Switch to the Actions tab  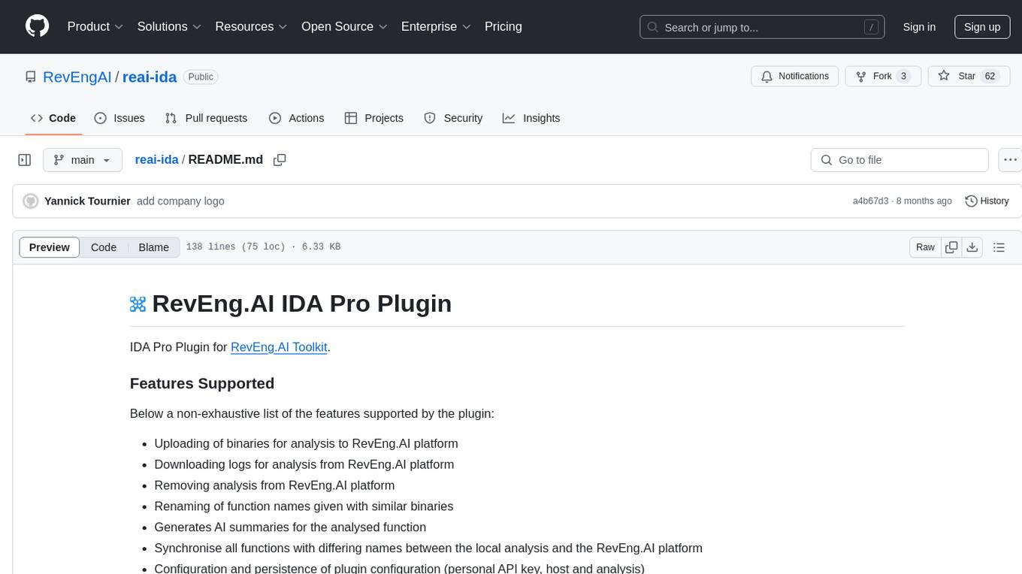296,118
